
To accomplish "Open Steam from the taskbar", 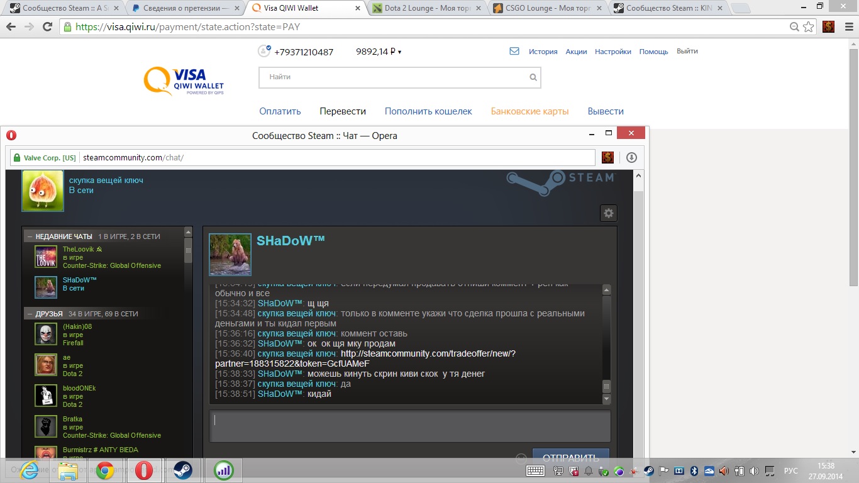I will 183,470.
